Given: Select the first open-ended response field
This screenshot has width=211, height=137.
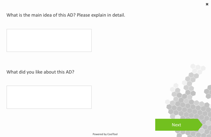Looking at the screenshot, I should [49, 40].
